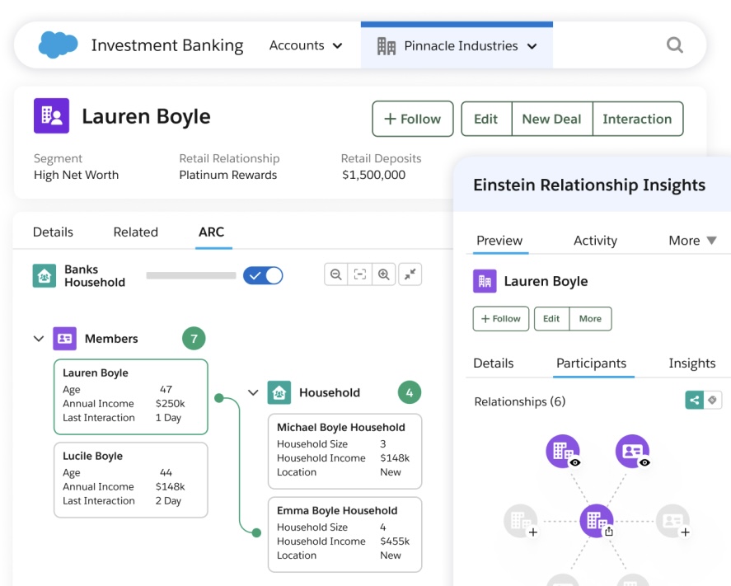The width and height of the screenshot is (731, 586).
Task: Collapse the Members section chevron
Action: coord(39,339)
